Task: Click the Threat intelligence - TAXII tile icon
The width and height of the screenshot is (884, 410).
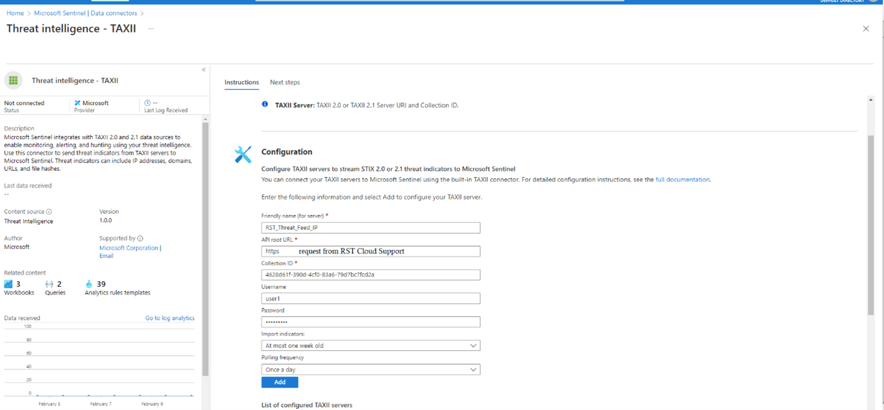Action: click(x=13, y=80)
